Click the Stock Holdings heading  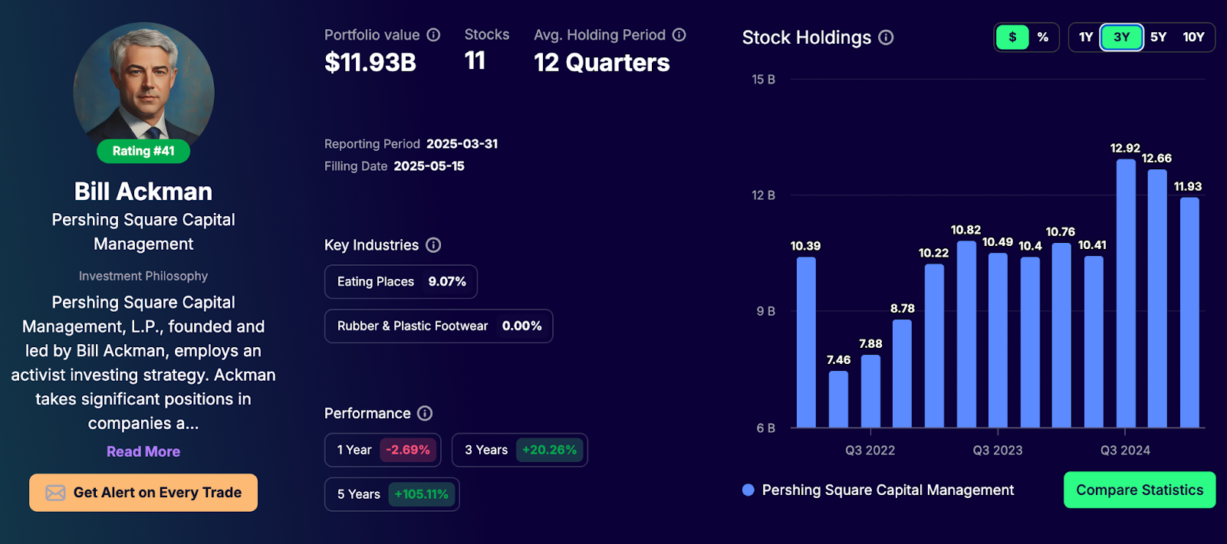[807, 38]
